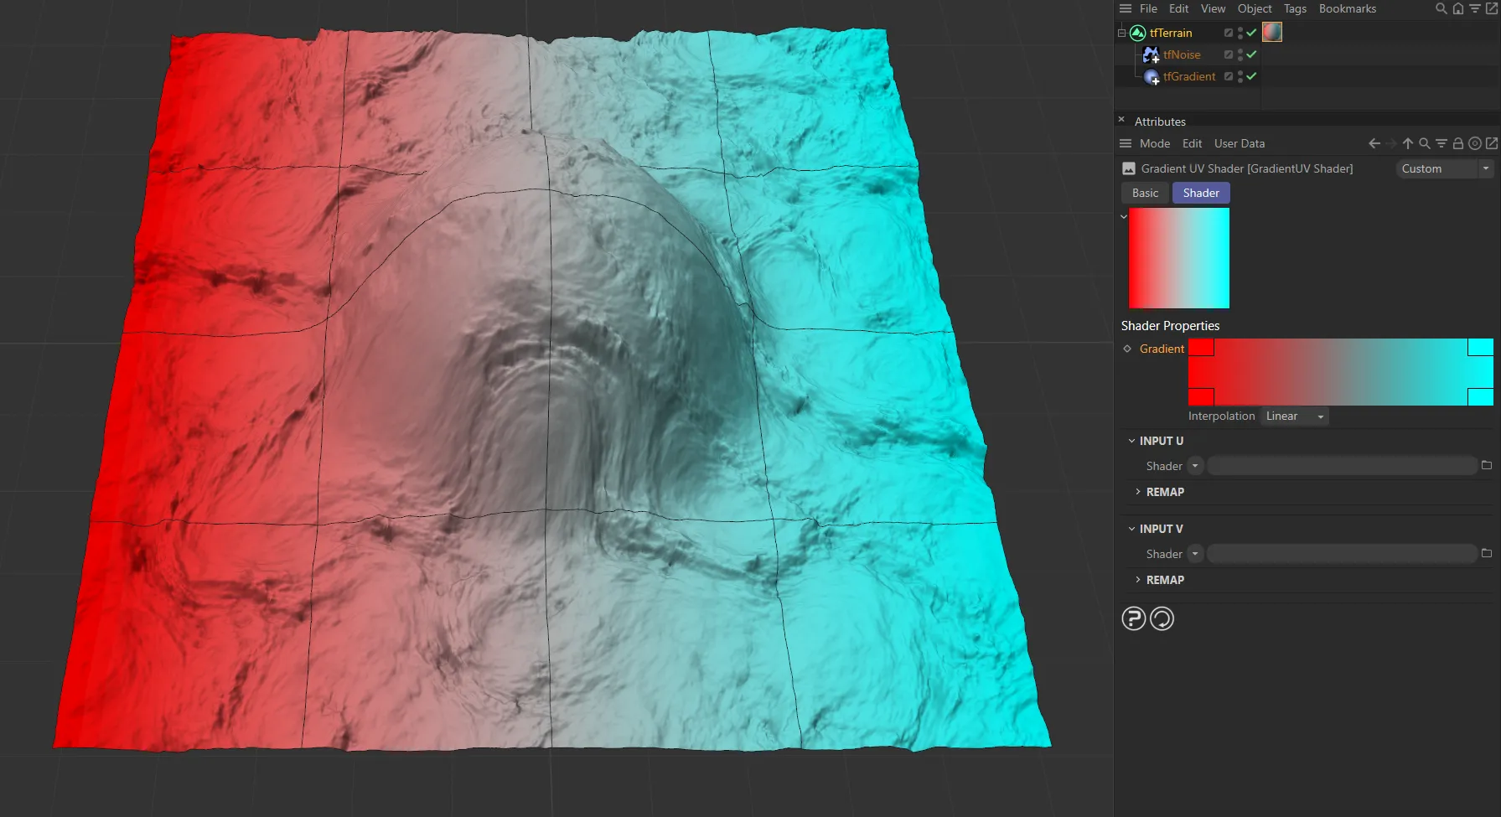The height and width of the screenshot is (817, 1501).
Task: Click the back arrow in Attributes manager
Action: [1374, 143]
